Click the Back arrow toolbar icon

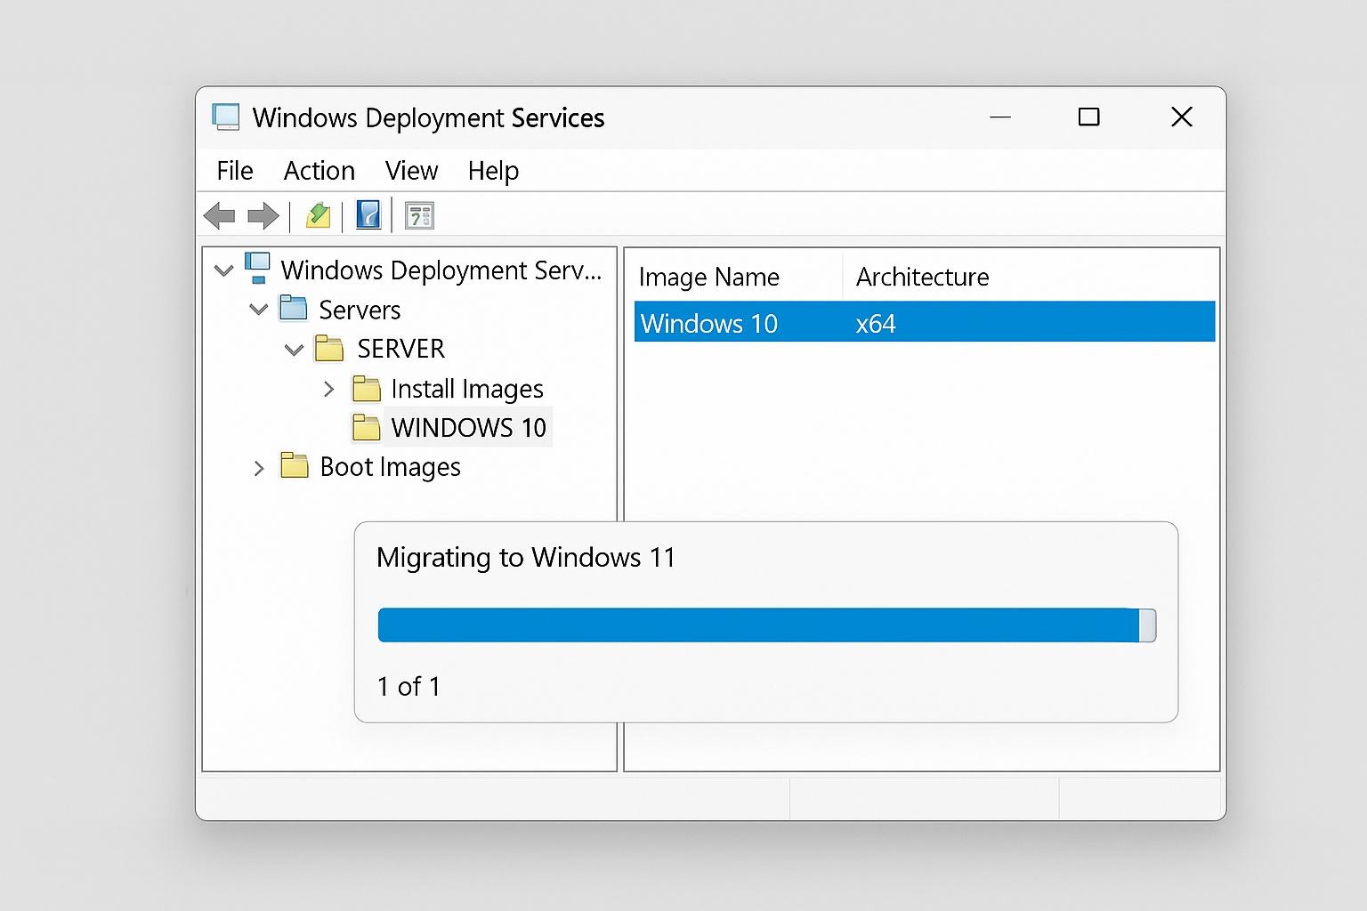[219, 216]
